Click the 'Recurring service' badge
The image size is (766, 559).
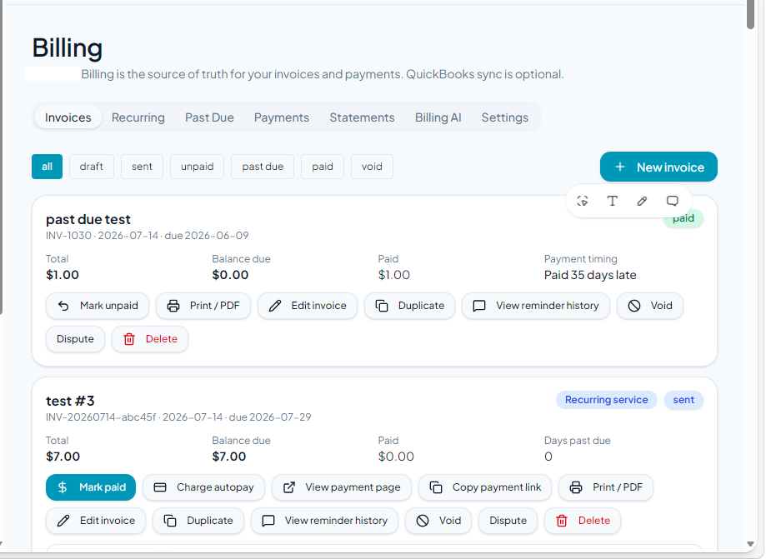(x=606, y=400)
